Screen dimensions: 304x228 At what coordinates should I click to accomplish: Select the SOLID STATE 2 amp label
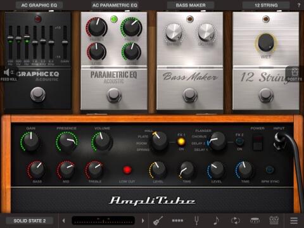pyautogui.click(x=30, y=221)
